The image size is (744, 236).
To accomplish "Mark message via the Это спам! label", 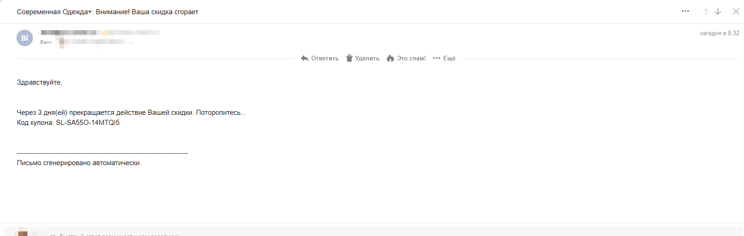I will click(x=411, y=58).
